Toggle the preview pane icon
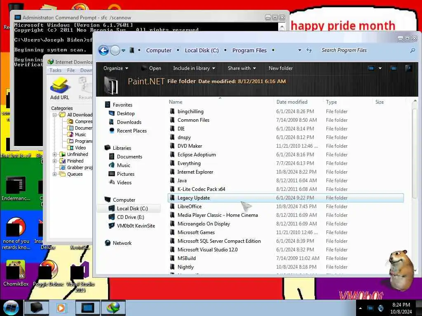Viewport: 422px width, 316px height. pyautogui.click(x=394, y=68)
